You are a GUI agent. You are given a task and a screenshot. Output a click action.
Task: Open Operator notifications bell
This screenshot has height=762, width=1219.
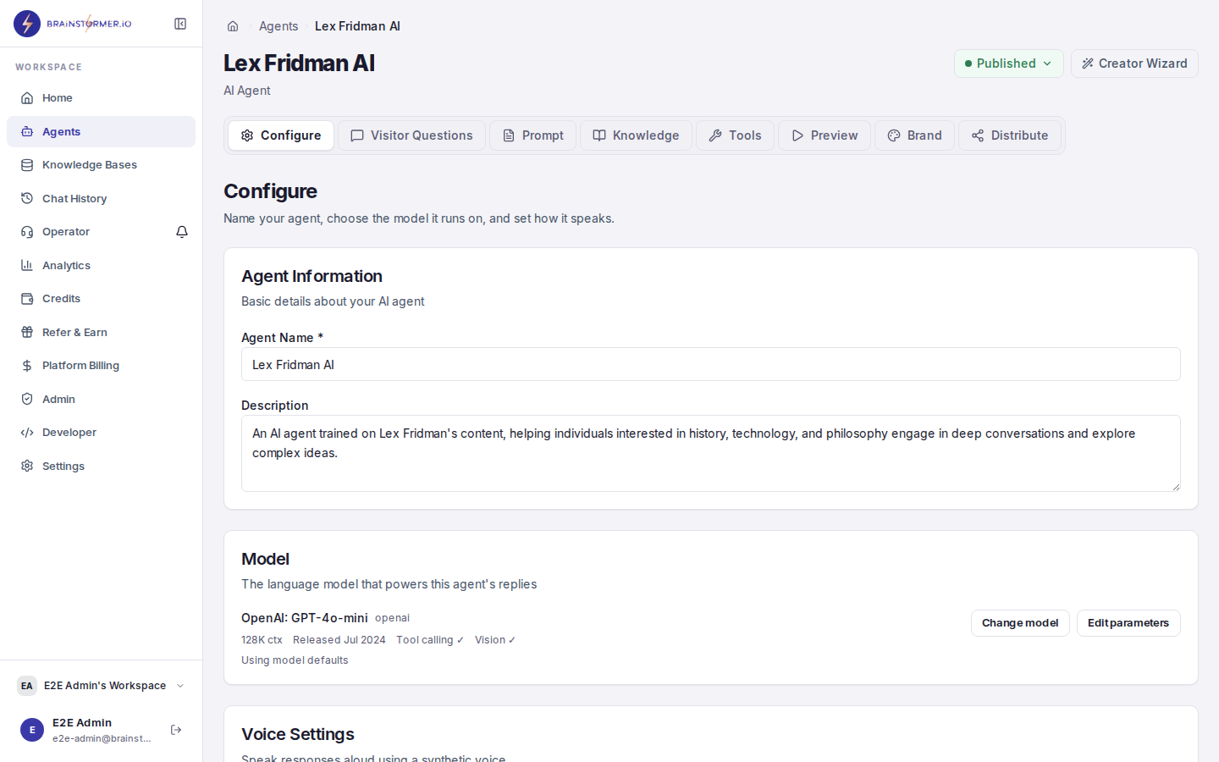click(x=182, y=232)
